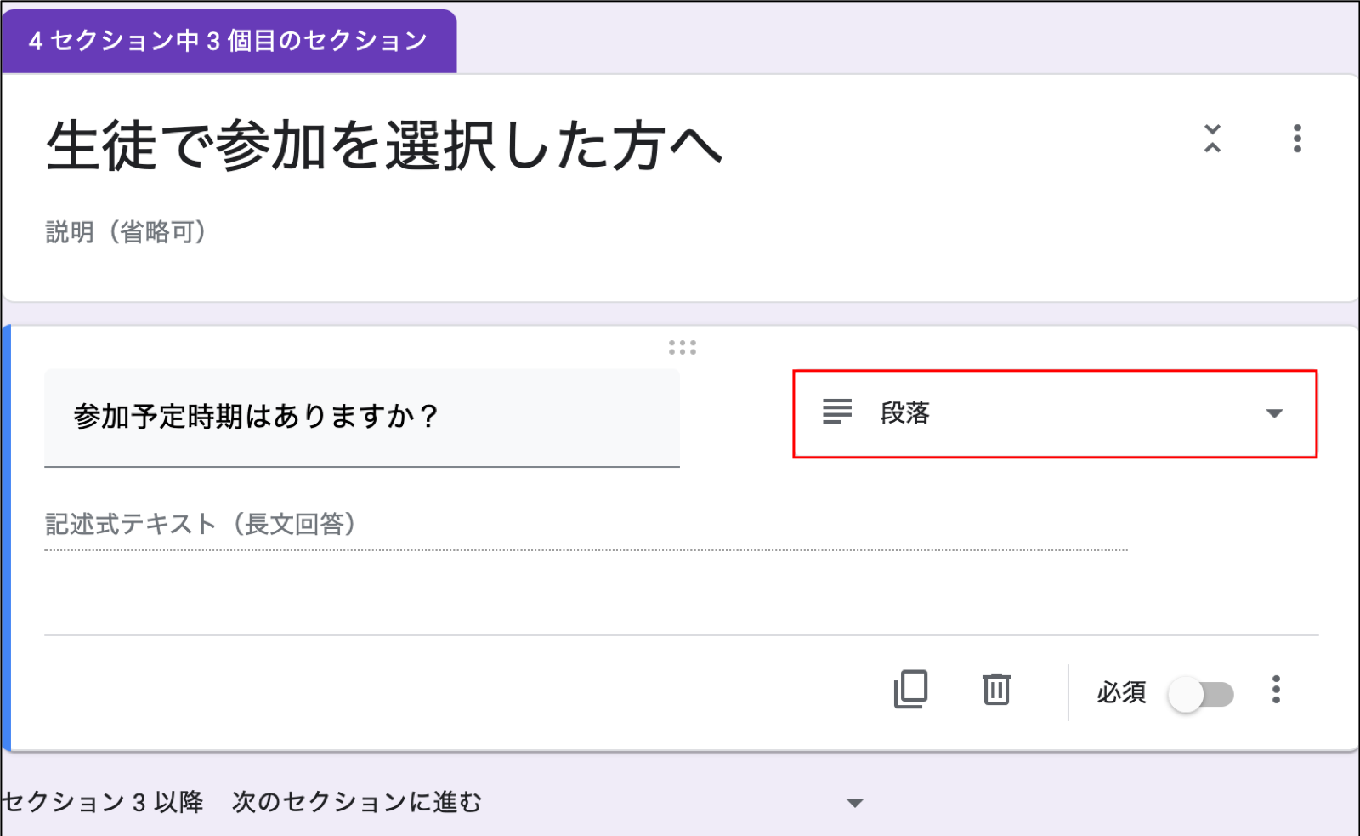The image size is (1360, 836).
Task: Click the six-dot drag handle on the question card
Action: [682, 347]
